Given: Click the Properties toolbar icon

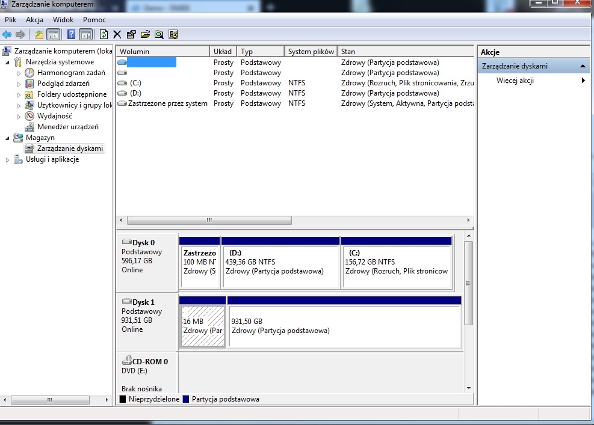Looking at the screenshot, I should point(131,35).
